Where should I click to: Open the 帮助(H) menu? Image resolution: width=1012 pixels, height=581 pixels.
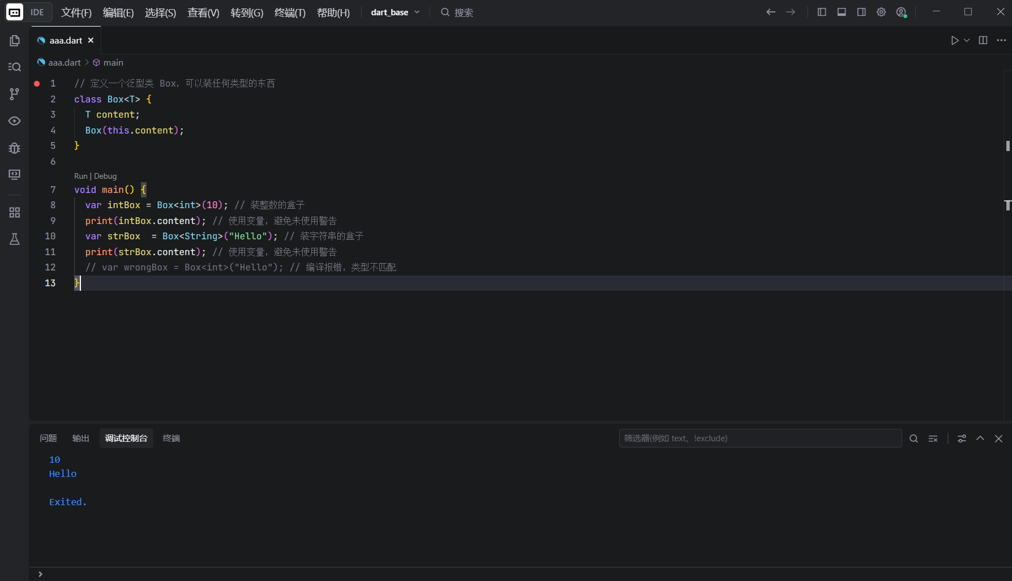click(x=333, y=12)
